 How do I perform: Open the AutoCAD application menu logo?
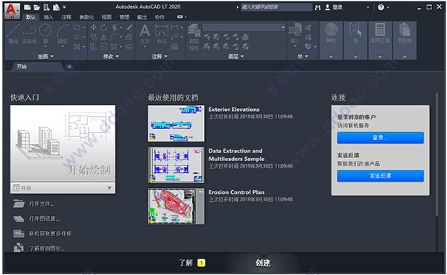[x=12, y=11]
